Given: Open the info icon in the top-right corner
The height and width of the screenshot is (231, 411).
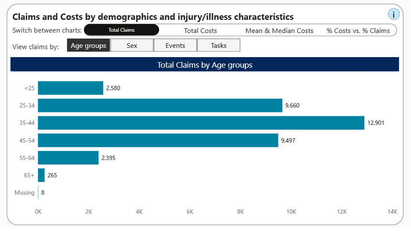Looking at the screenshot, I should (x=394, y=14).
